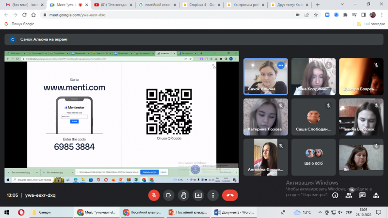This screenshot has width=388, height=218.
Task: Open the Windows Start menu
Action: pyautogui.click(x=7, y=212)
